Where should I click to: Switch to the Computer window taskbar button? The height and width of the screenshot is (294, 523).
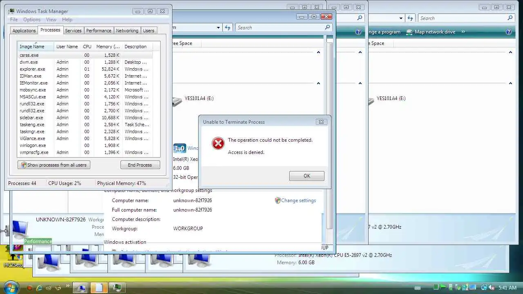(x=82, y=288)
